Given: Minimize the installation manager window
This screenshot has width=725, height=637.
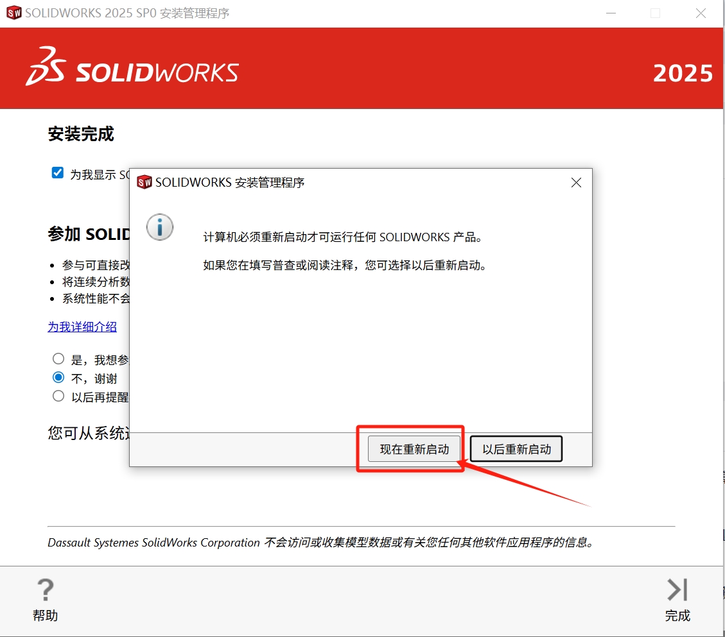Looking at the screenshot, I should [x=611, y=13].
